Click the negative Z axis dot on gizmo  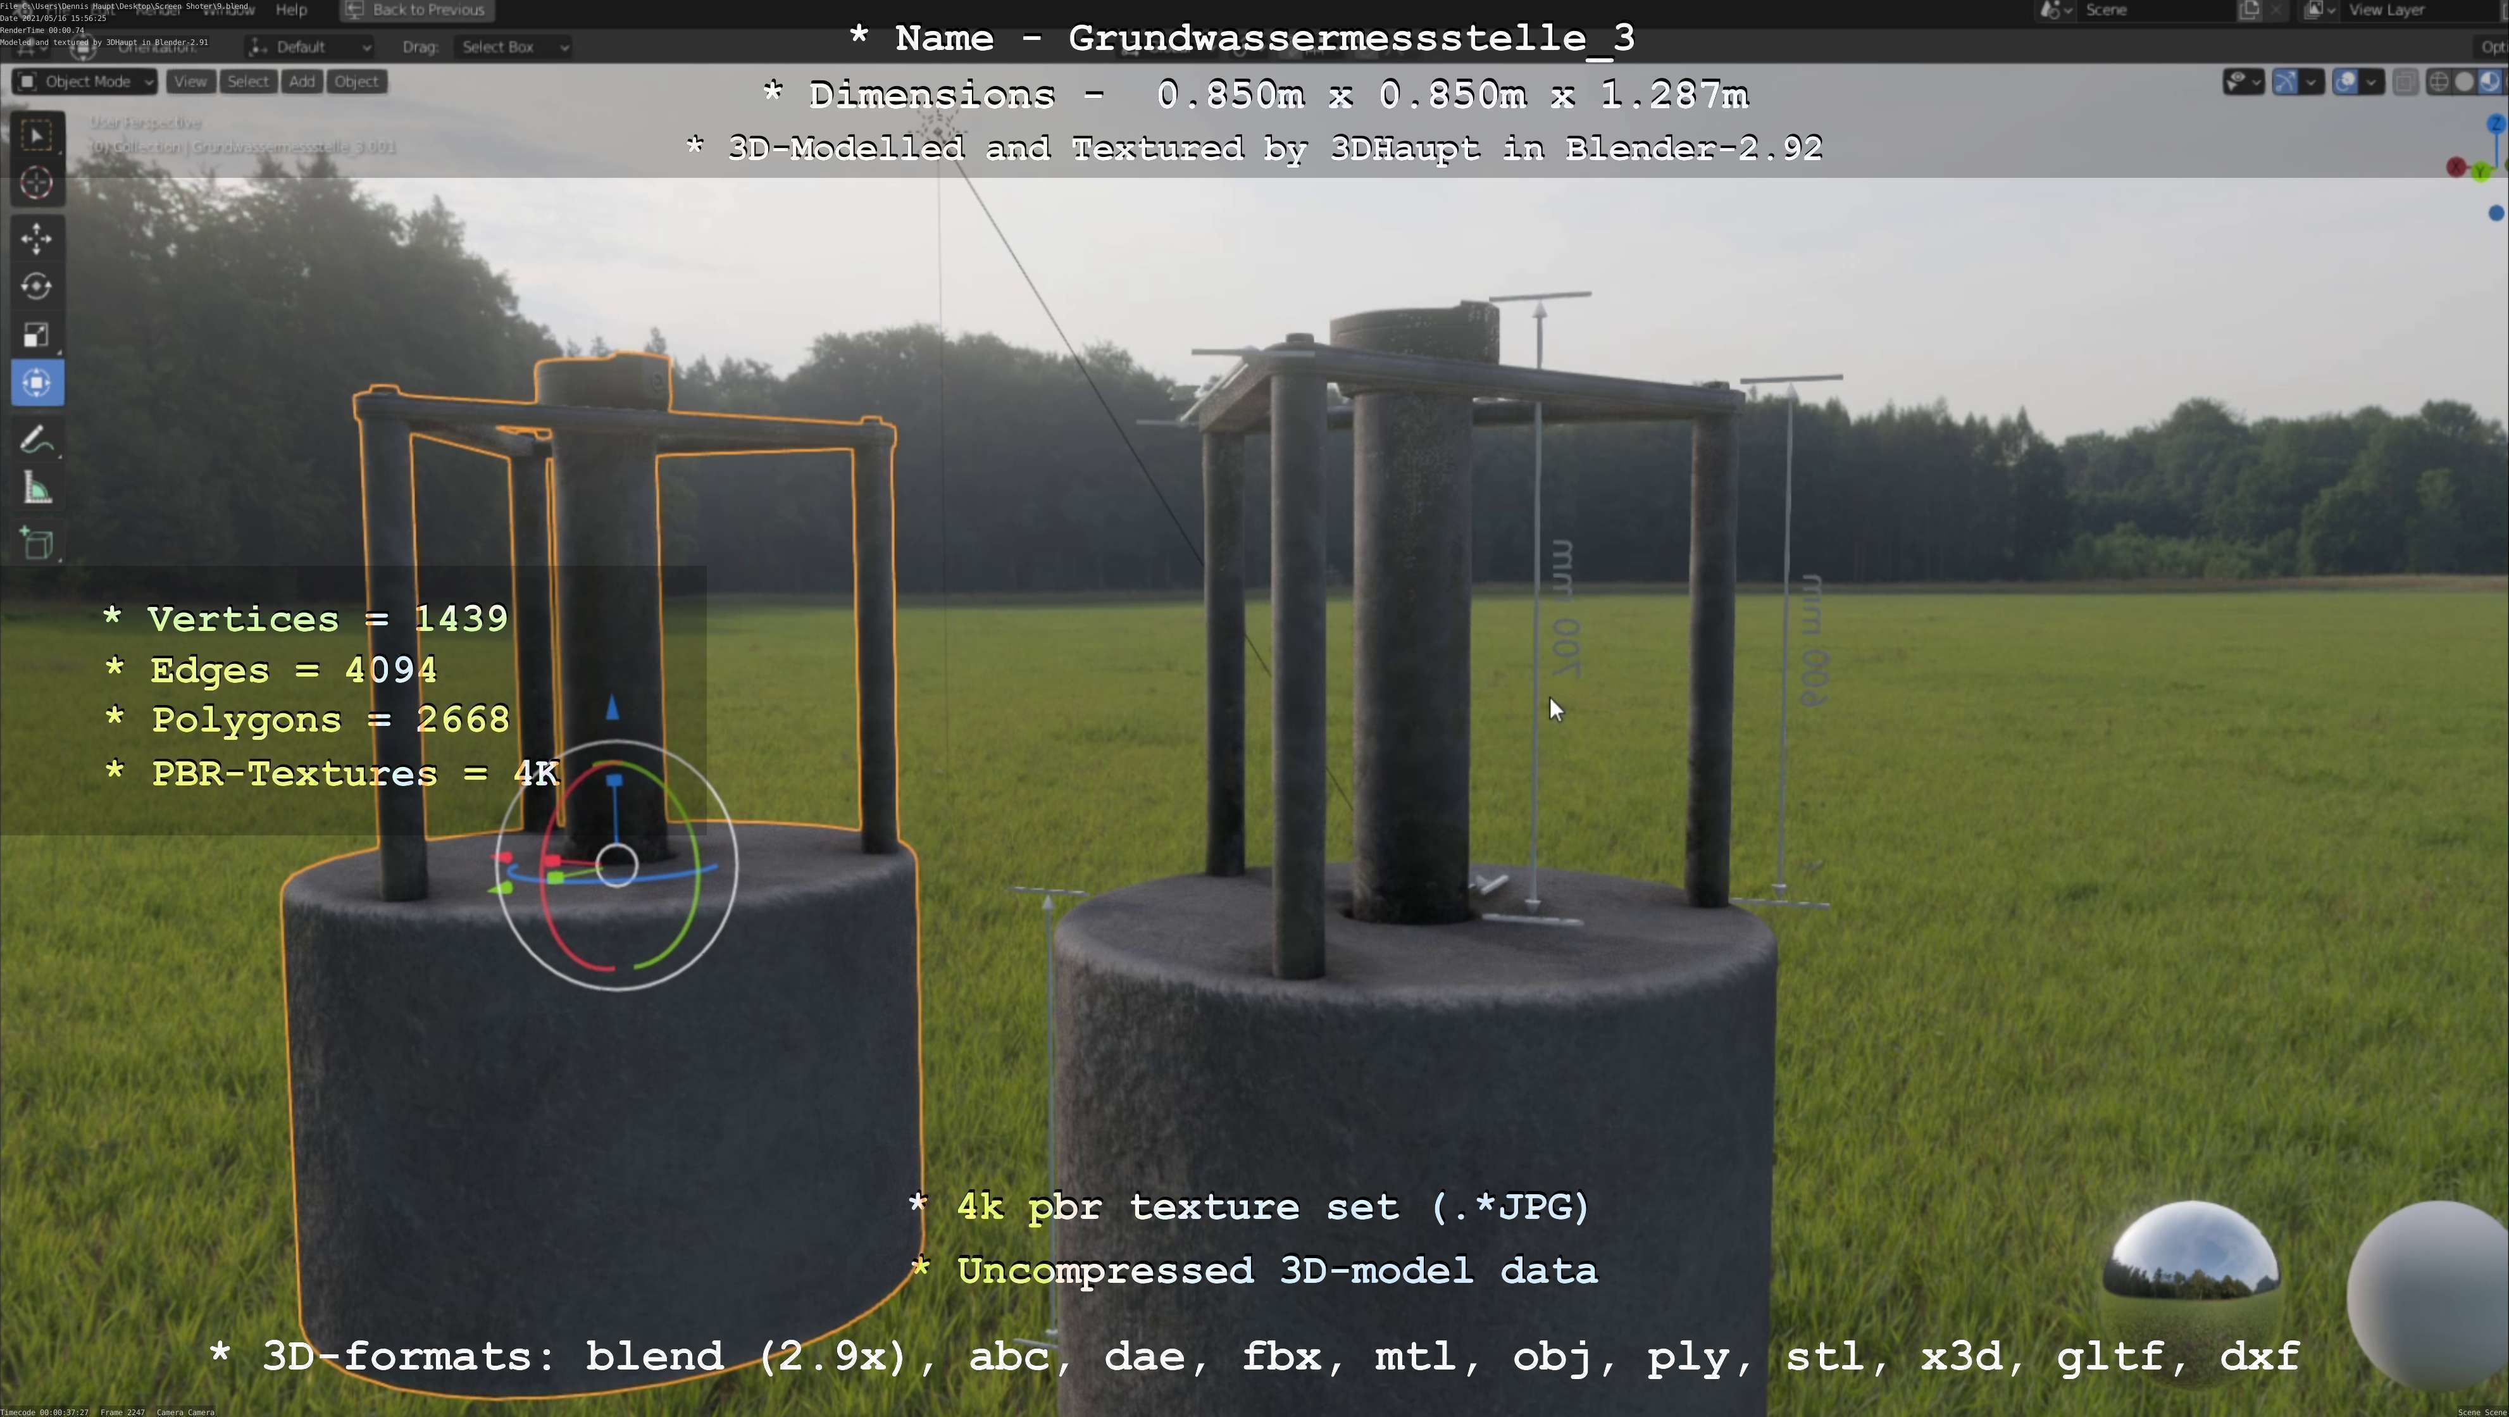click(2496, 213)
